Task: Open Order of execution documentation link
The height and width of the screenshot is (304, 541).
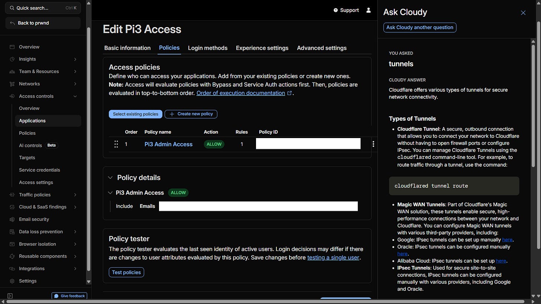Action: (241, 93)
